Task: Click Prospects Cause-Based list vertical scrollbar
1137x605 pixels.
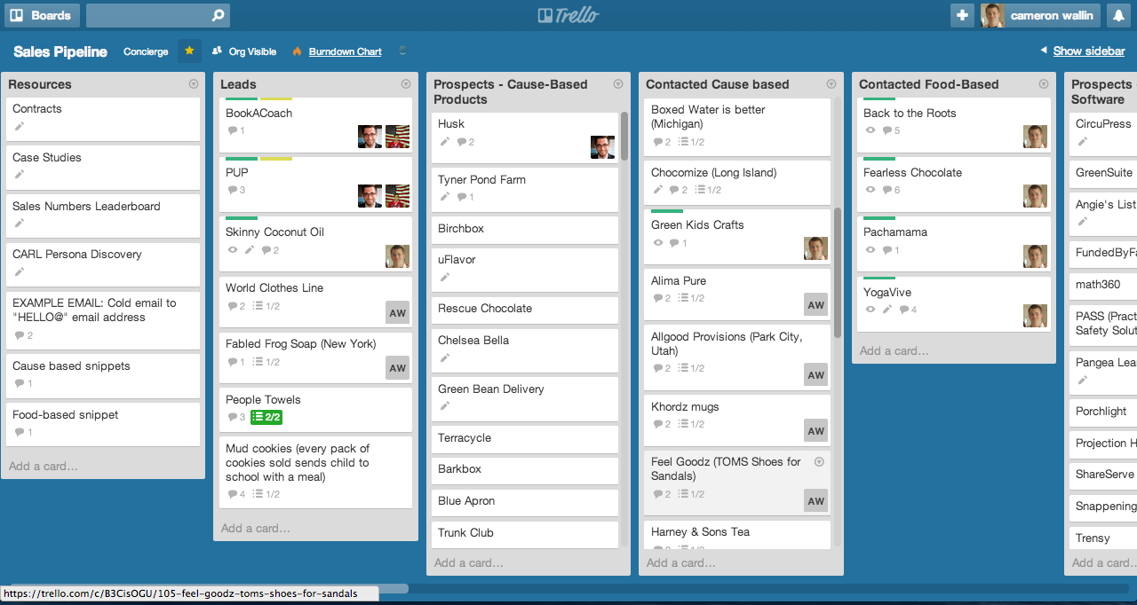Action: click(x=624, y=135)
